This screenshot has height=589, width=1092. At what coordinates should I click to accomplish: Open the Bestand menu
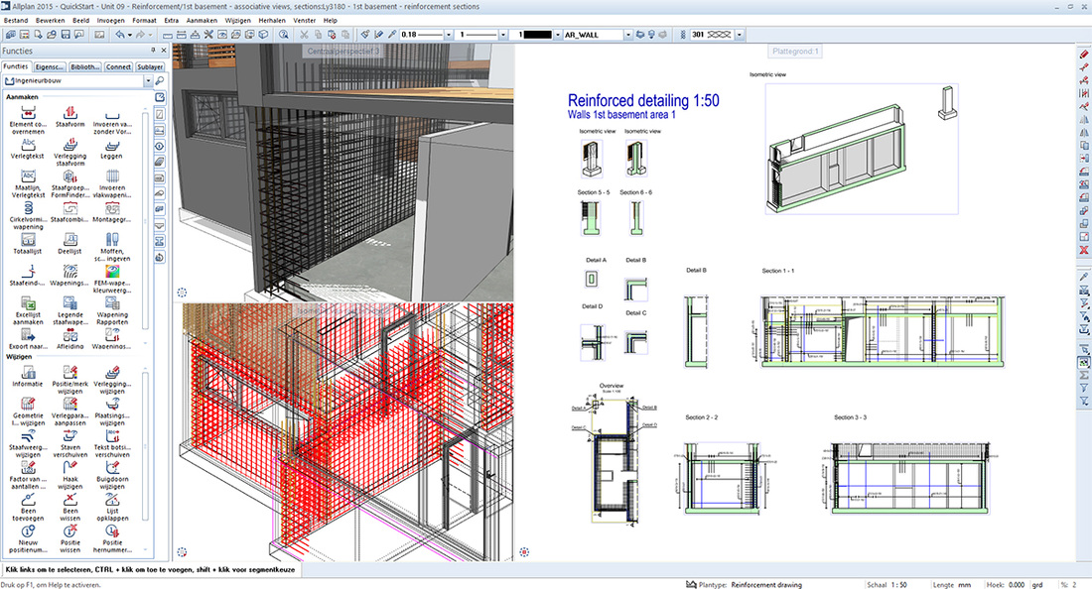[16, 20]
